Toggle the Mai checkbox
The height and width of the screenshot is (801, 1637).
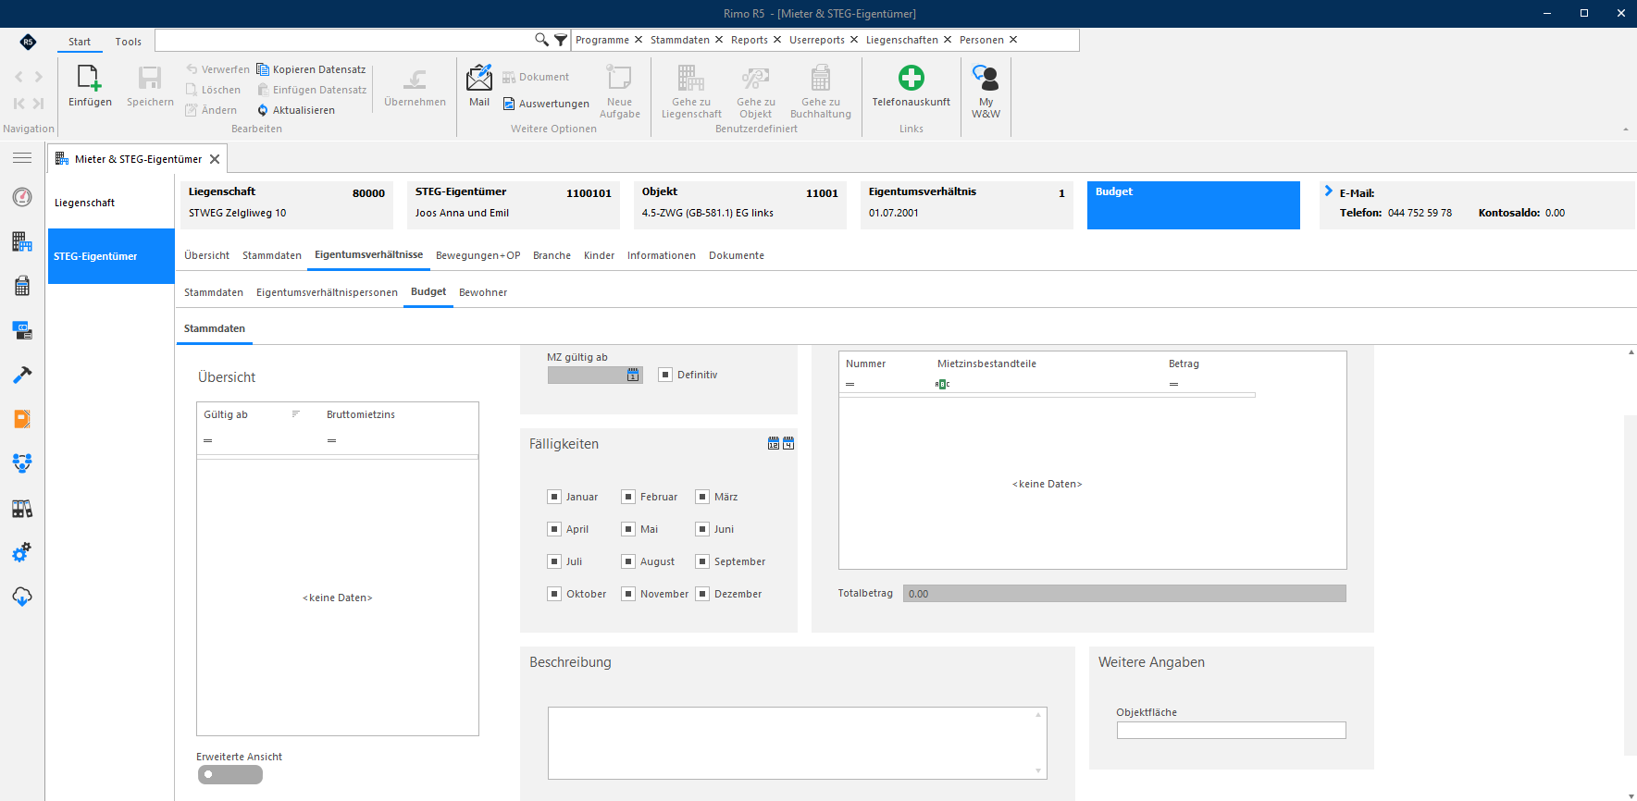click(628, 529)
